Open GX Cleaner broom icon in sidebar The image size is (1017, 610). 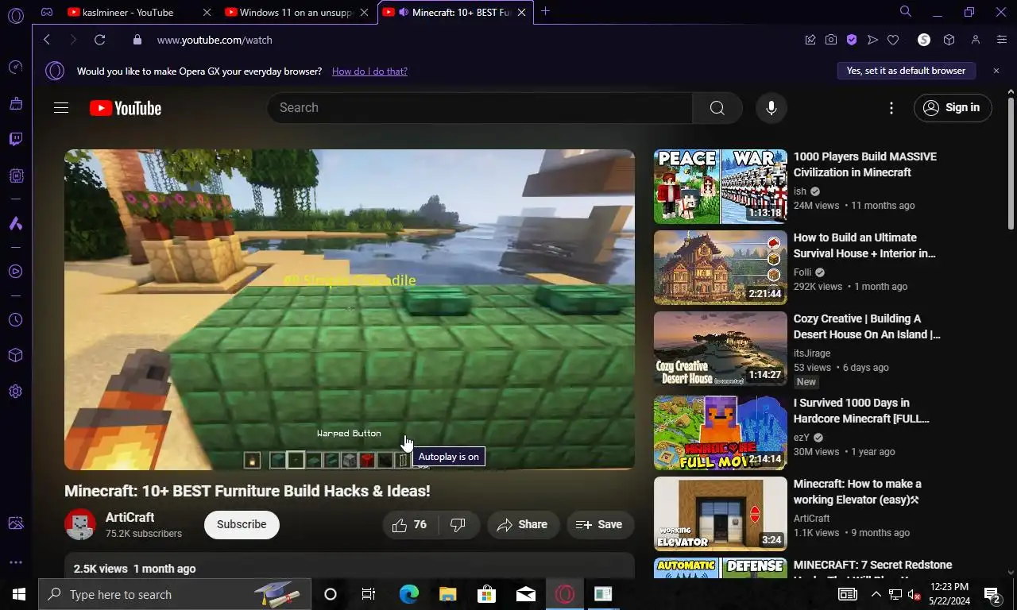pyautogui.click(x=16, y=103)
